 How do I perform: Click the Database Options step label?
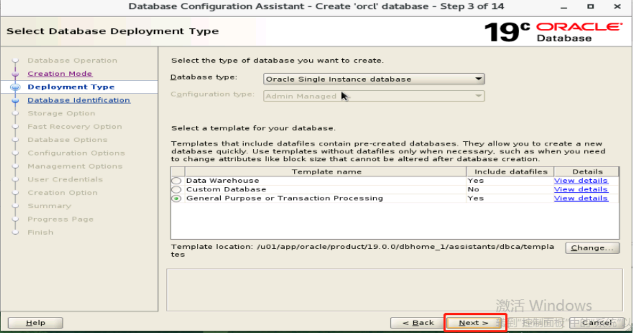click(x=68, y=140)
